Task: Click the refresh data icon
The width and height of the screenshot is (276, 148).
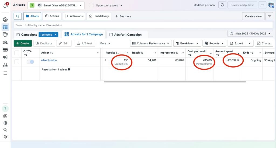Action: pos(222,5)
